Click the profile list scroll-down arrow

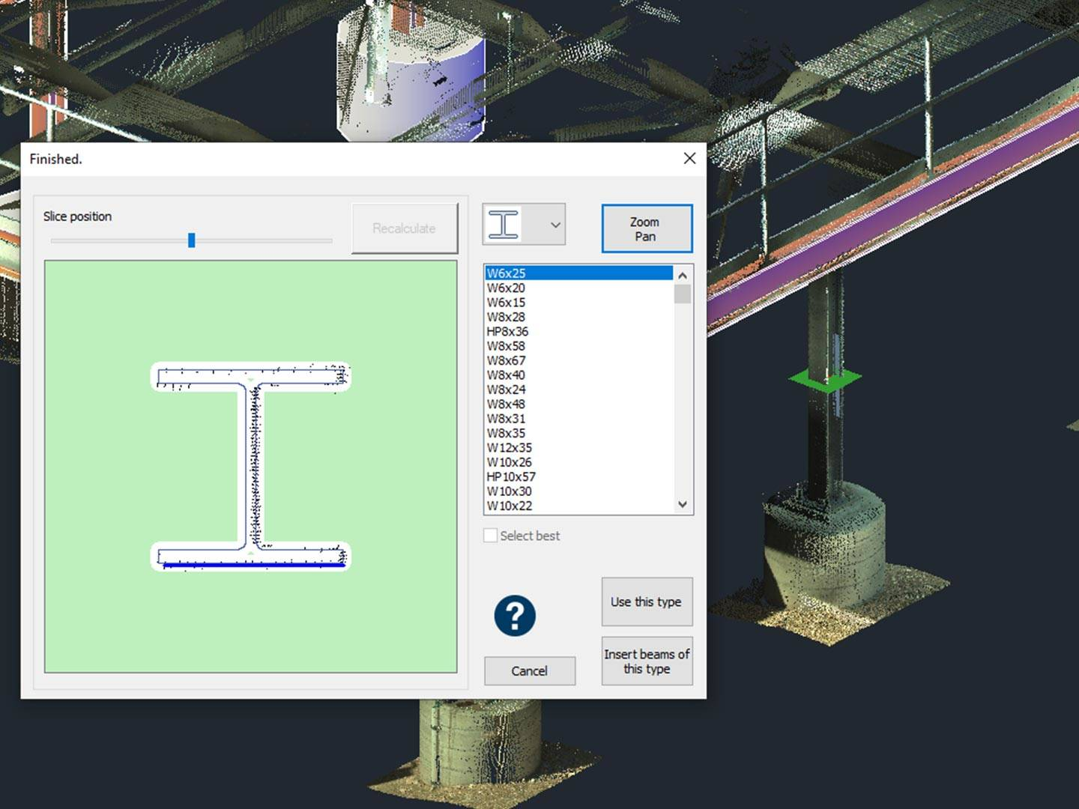click(682, 504)
